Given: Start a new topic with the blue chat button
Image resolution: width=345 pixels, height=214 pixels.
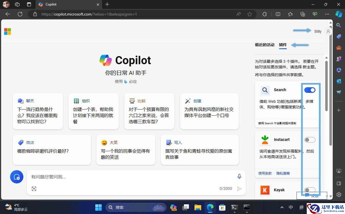Looking at the screenshot, I should click(x=17, y=177).
